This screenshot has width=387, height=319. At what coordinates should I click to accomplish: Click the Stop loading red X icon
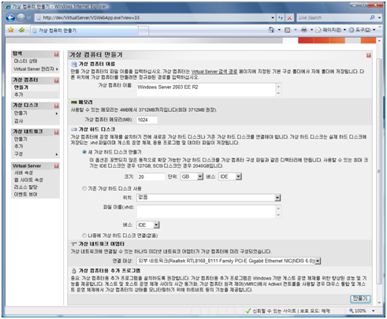coord(289,18)
